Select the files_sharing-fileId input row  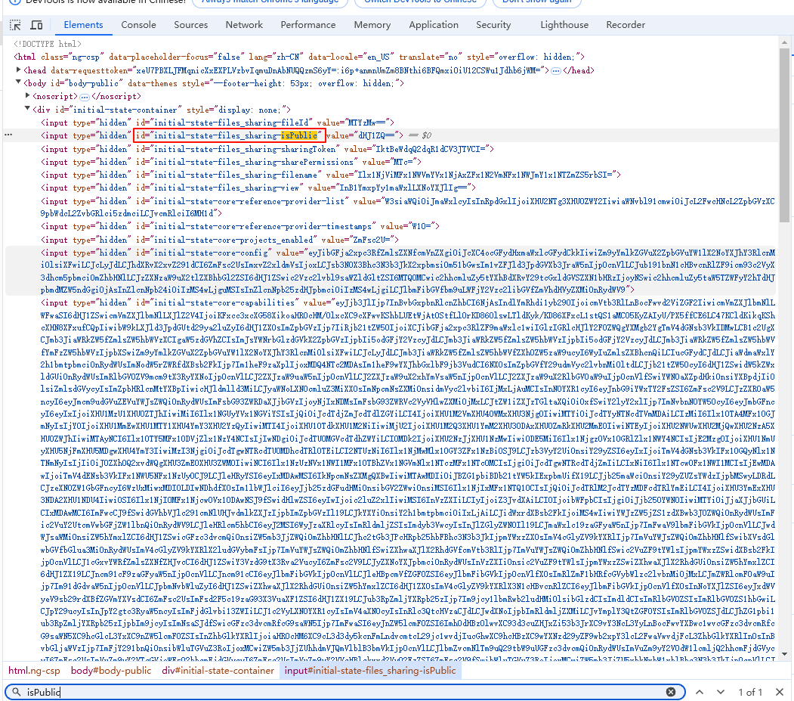(218, 123)
